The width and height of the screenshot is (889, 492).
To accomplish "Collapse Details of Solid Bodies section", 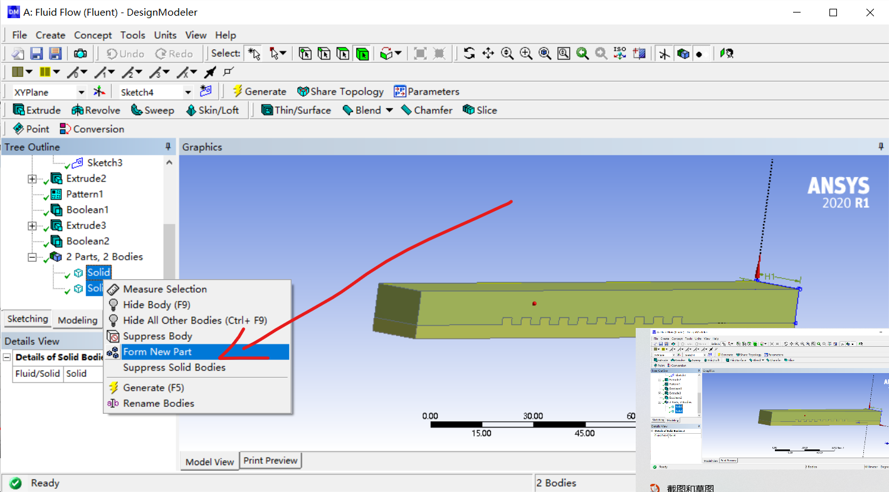I will pos(7,357).
